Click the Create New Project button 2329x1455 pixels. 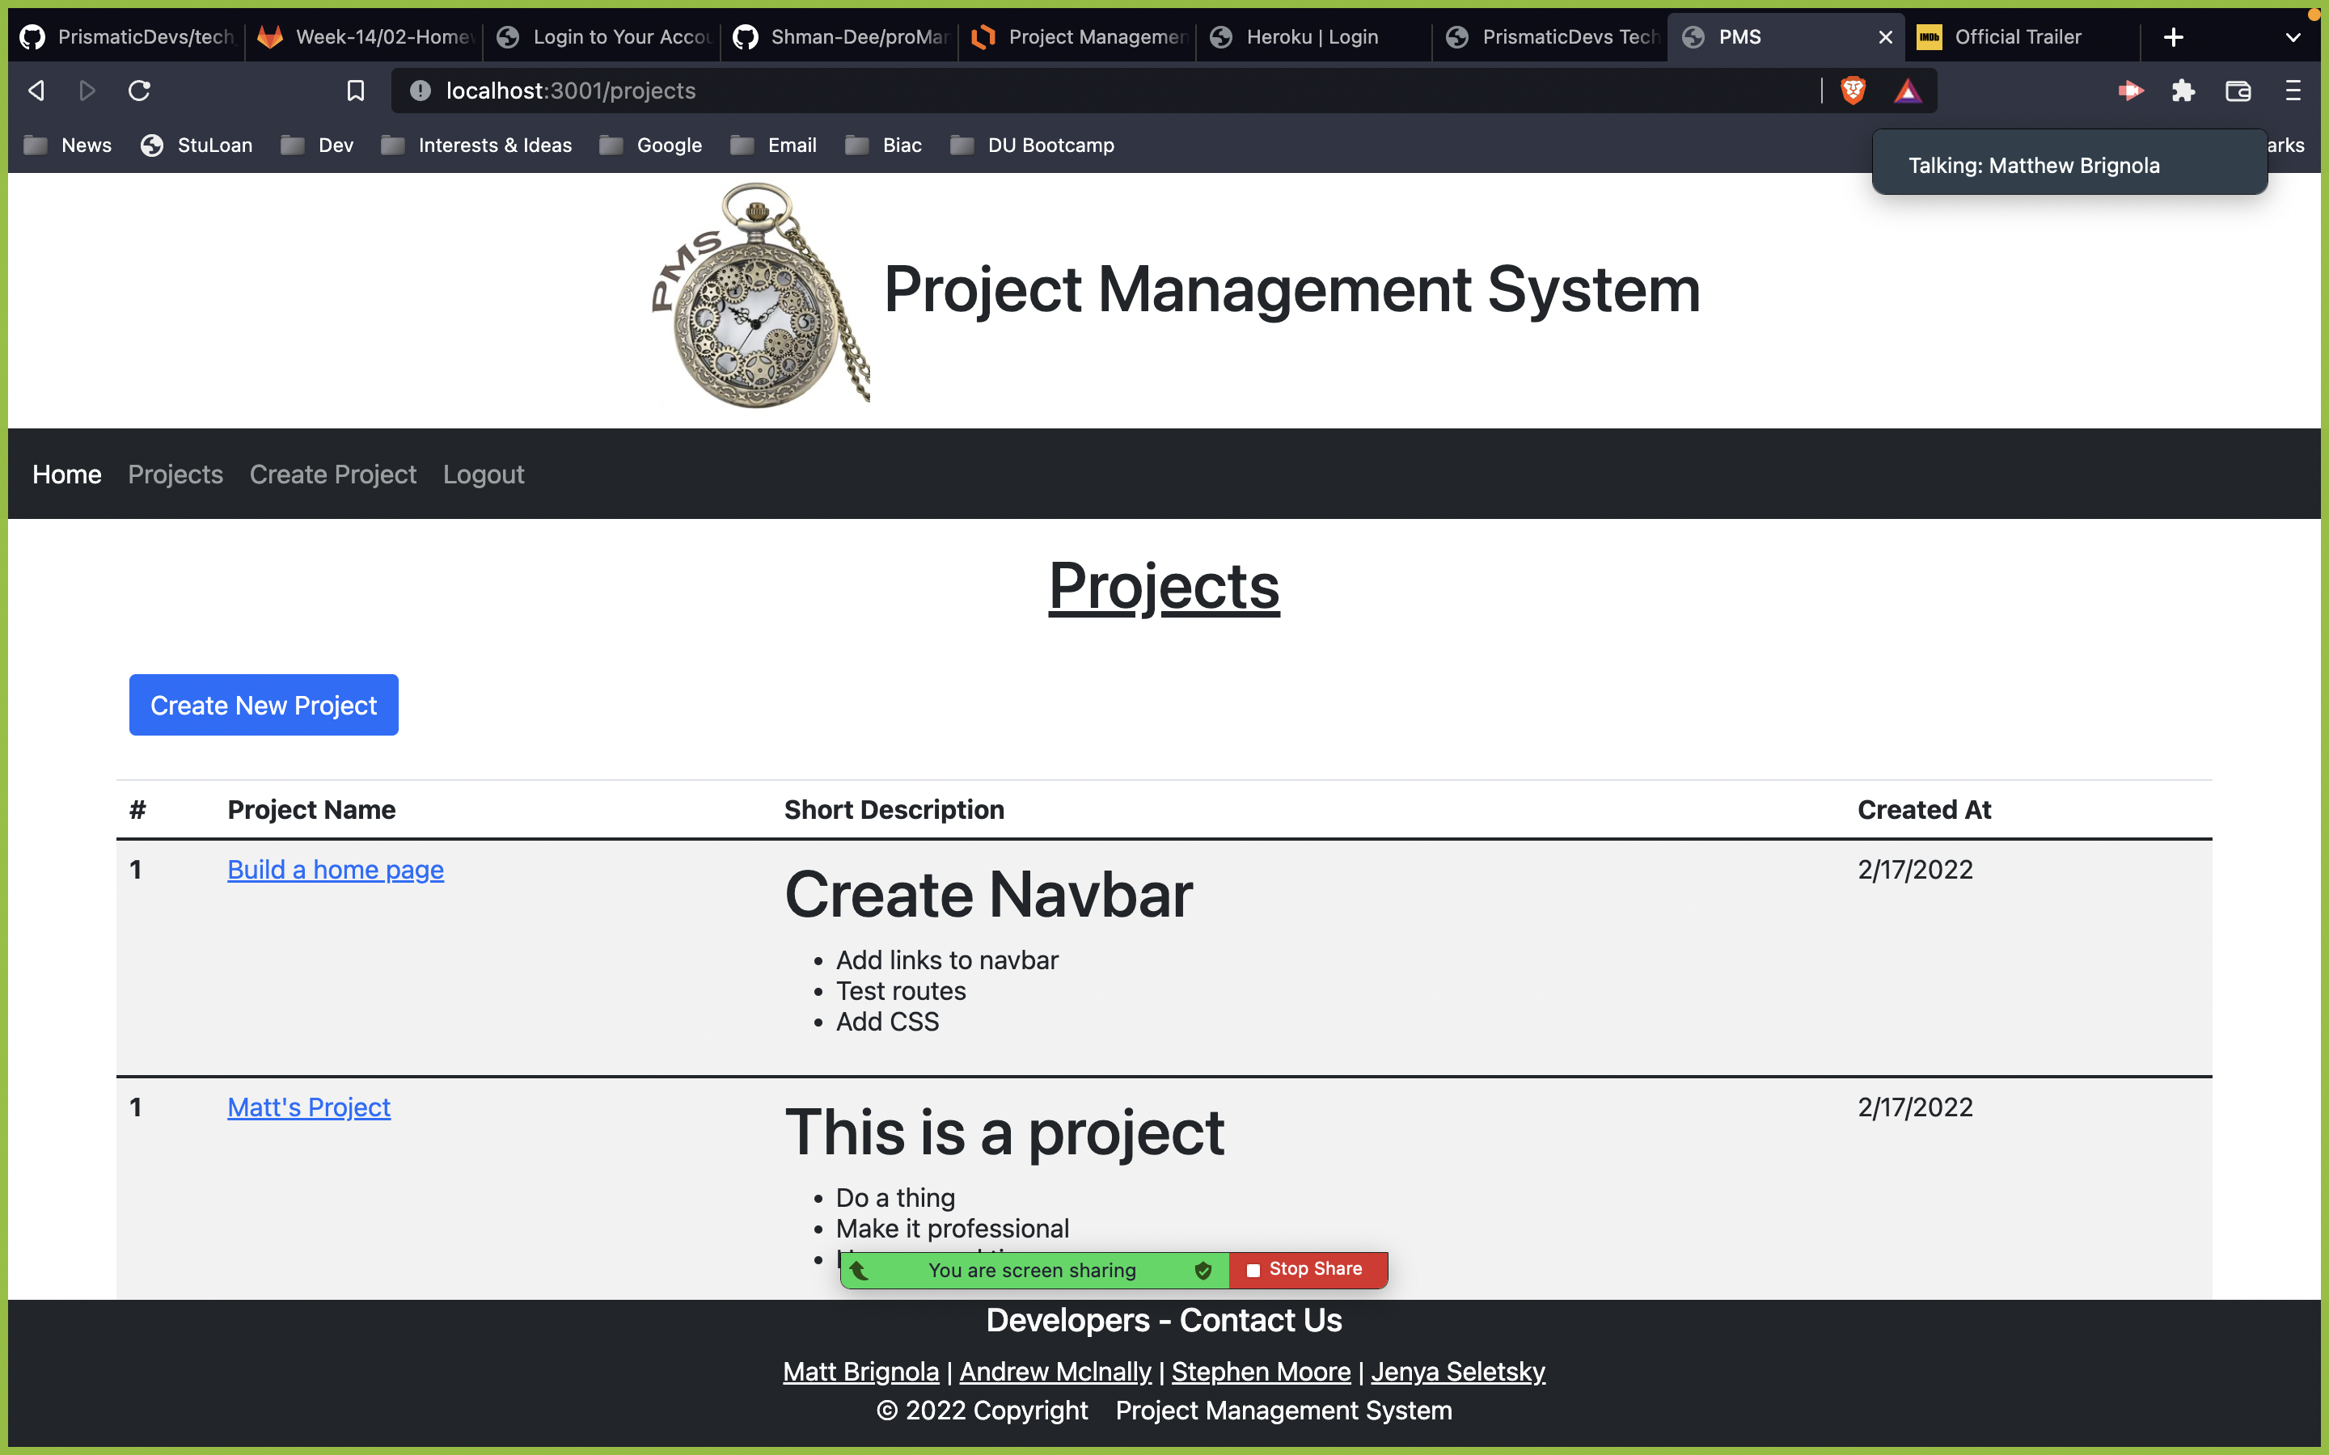264,706
